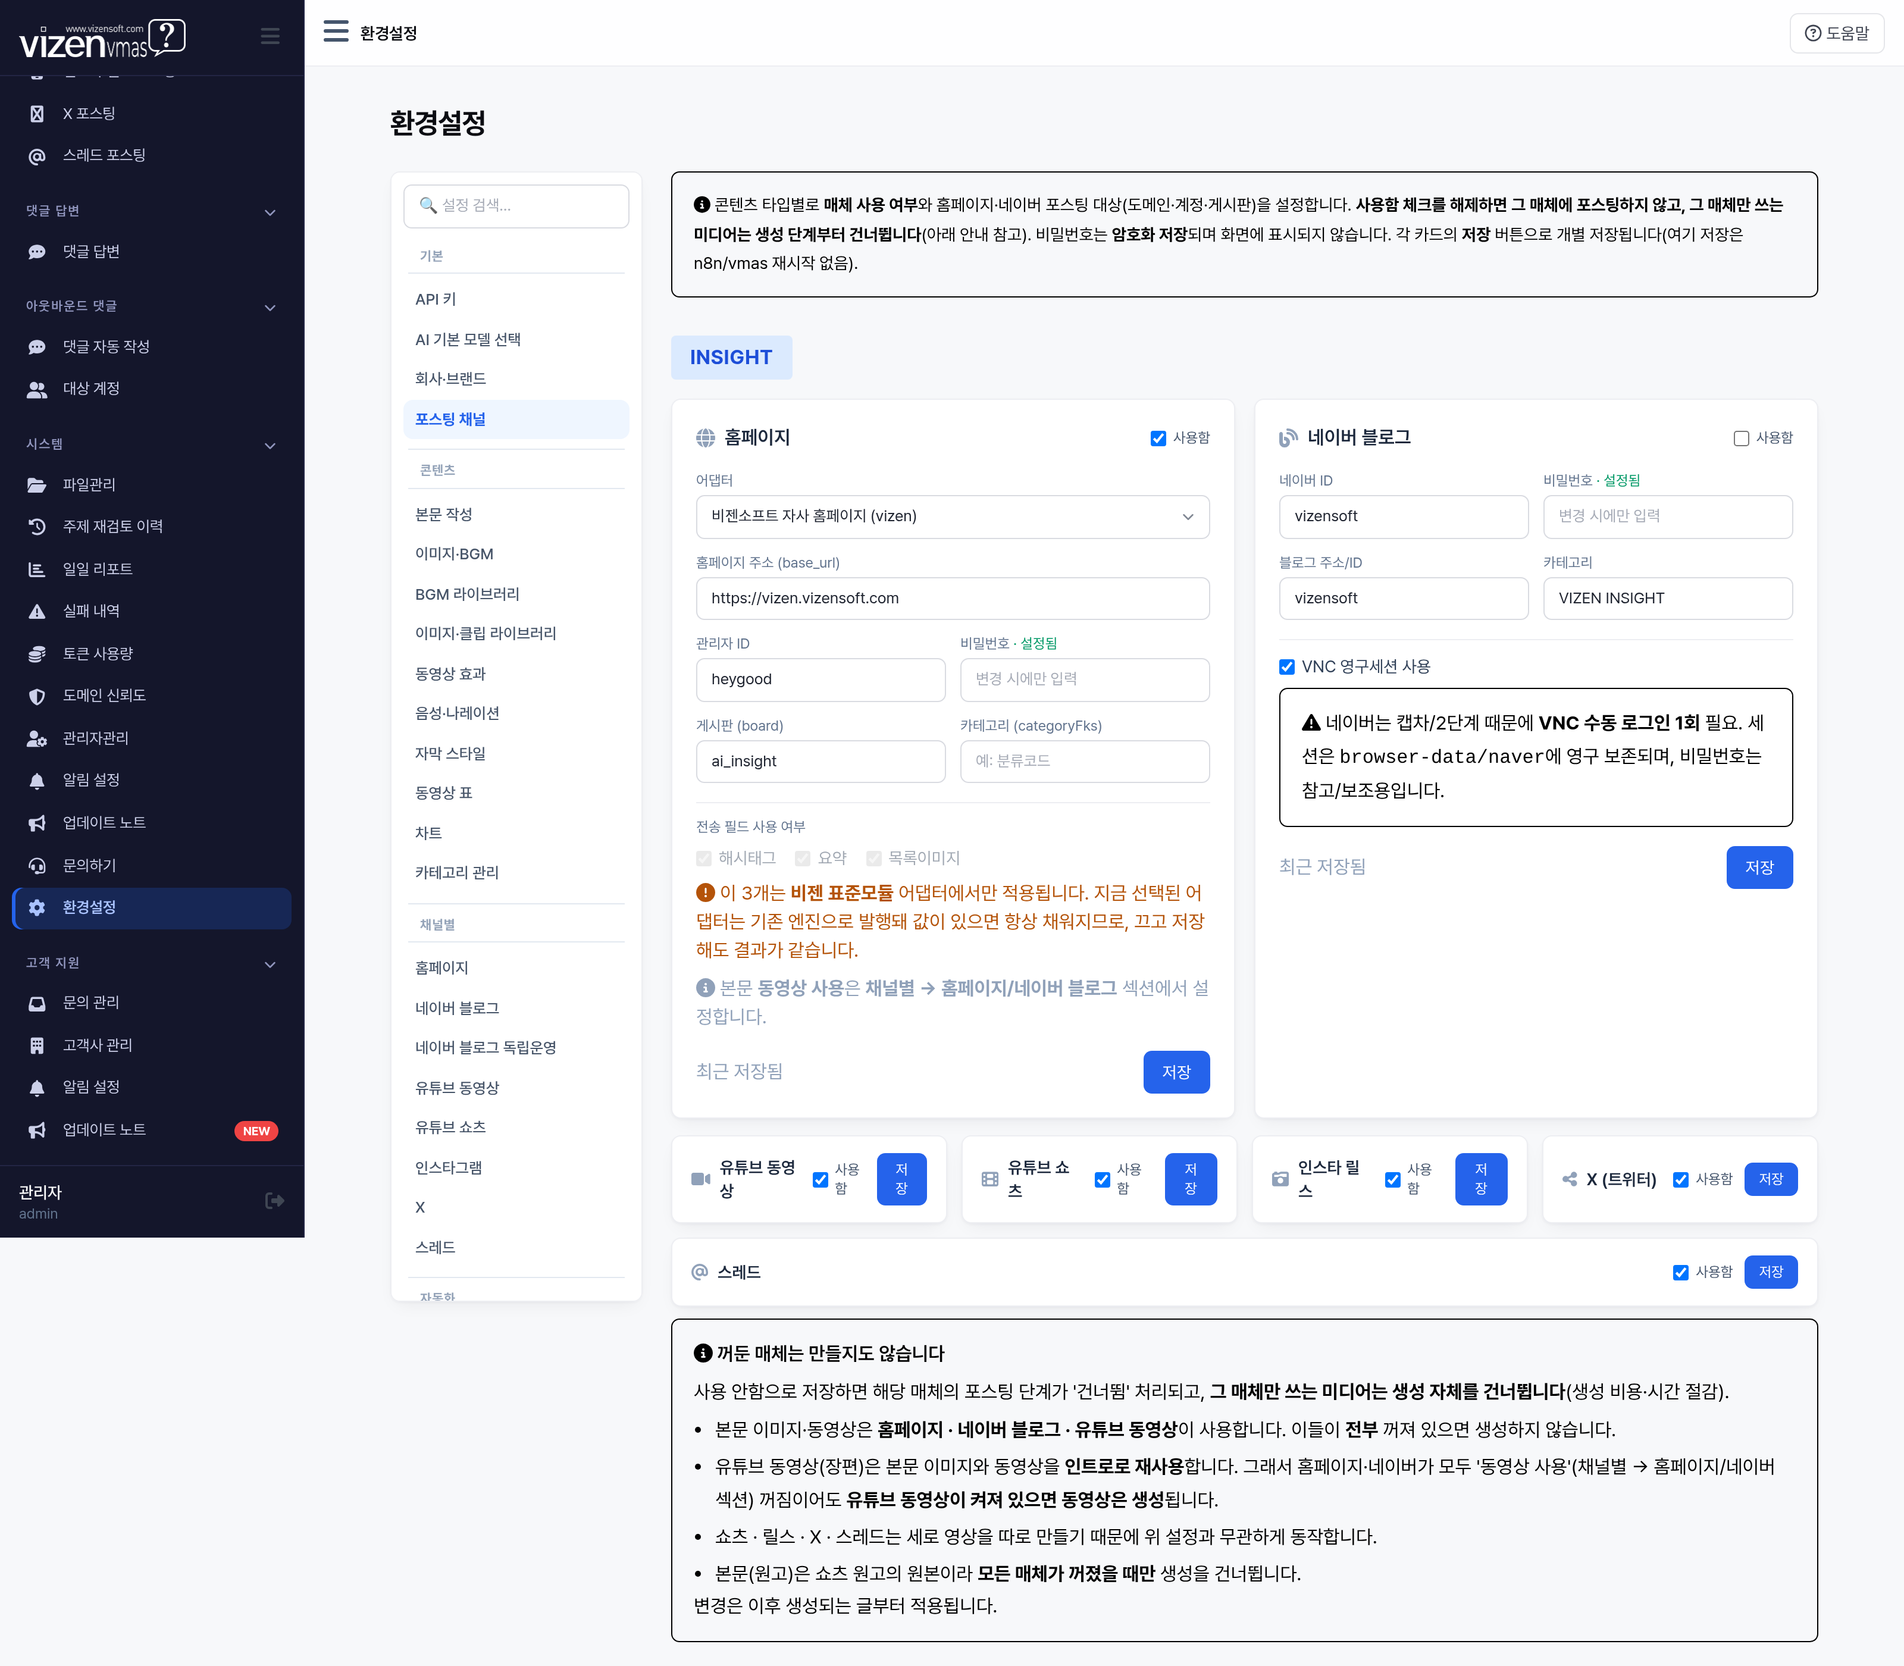Screen dimensions: 1904x1666
Task: Click 저장 on the X (트위터) card
Action: click(x=1770, y=1179)
